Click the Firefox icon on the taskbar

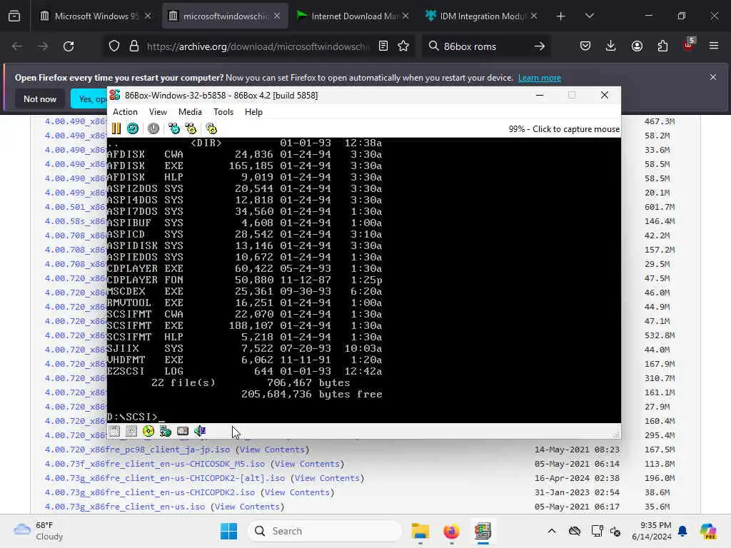pyautogui.click(x=451, y=531)
